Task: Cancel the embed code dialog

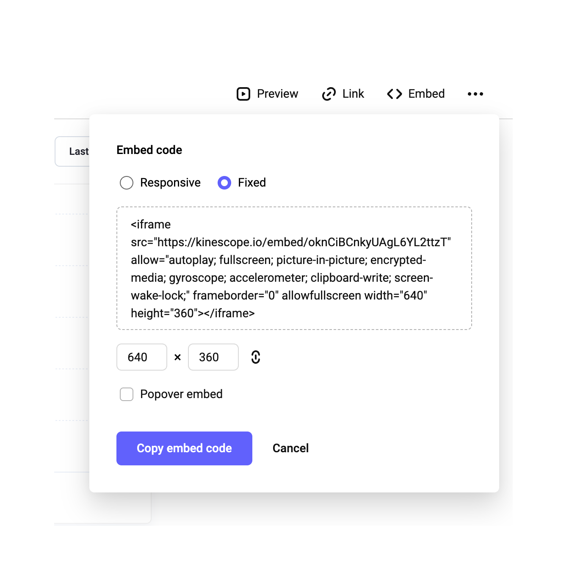Action: coord(290,448)
